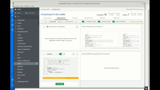Screen dimensions: 160x90
Task: Select the import_configuration collection
Action: coord(24,61)
